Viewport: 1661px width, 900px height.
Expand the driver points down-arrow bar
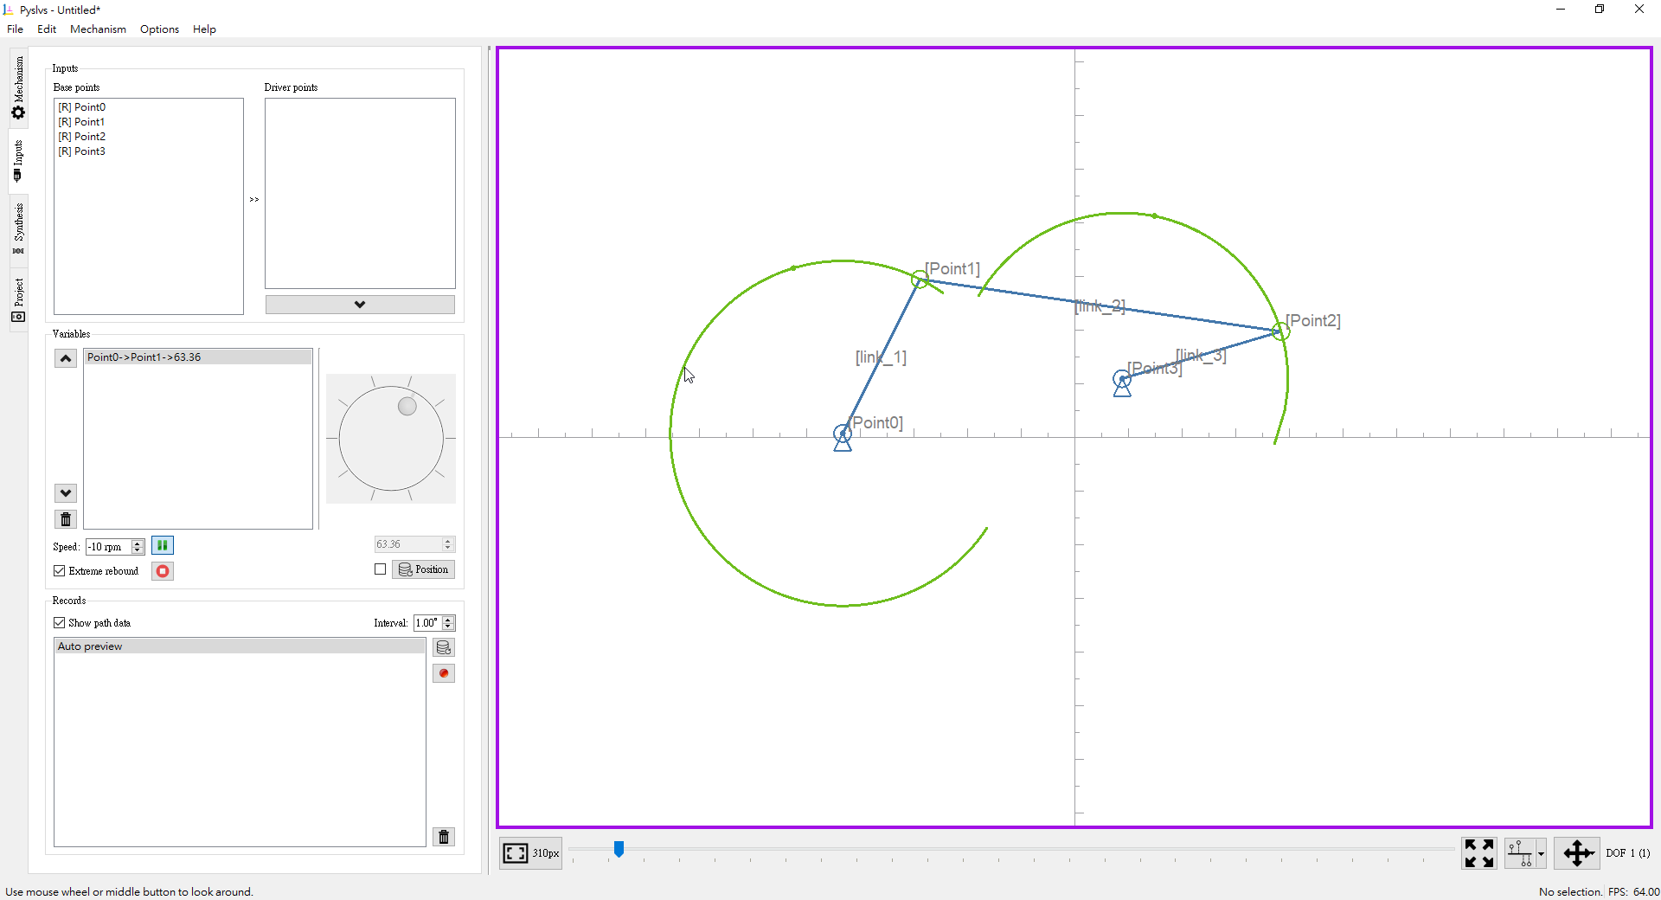[x=360, y=305]
